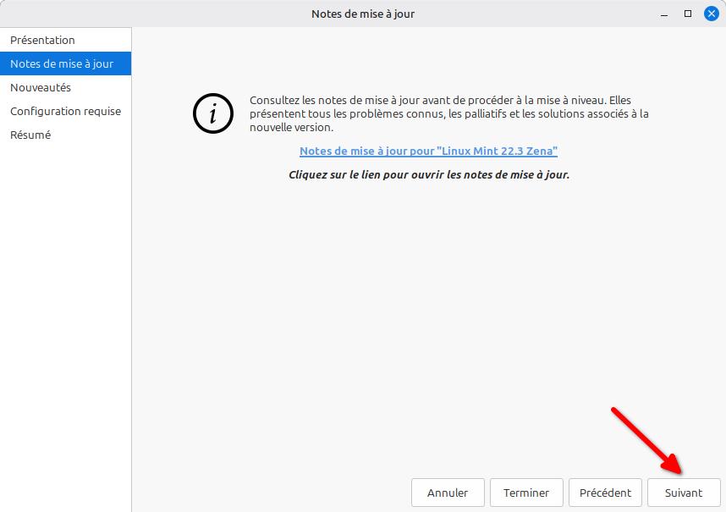Viewport: 726px width, 512px height.
Task: Open the Linux Mint 22.3 Zena release notes link
Action: click(x=428, y=151)
